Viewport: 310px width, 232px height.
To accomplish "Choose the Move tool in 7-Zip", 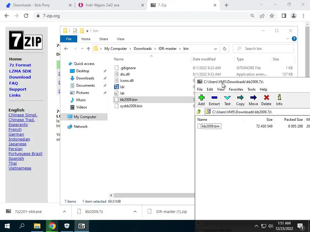I will point(253,100).
